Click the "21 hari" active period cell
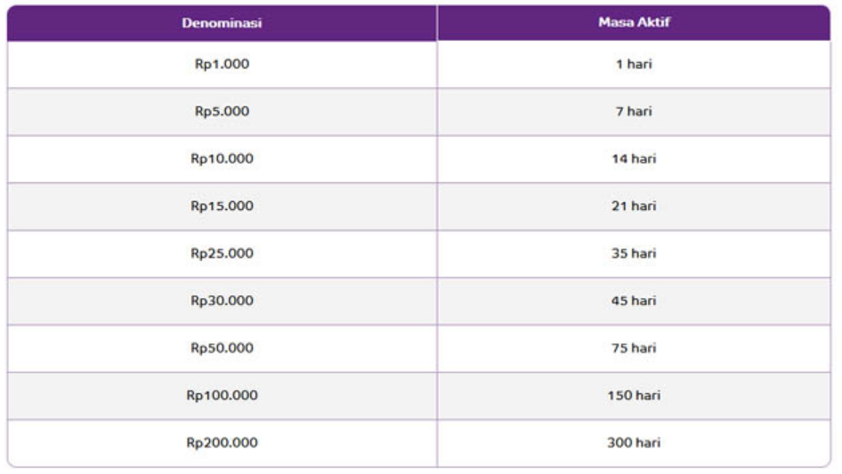 (x=634, y=206)
